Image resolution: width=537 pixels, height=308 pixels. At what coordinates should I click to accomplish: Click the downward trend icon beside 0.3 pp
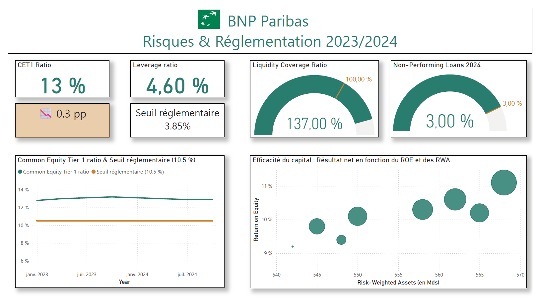click(x=46, y=114)
